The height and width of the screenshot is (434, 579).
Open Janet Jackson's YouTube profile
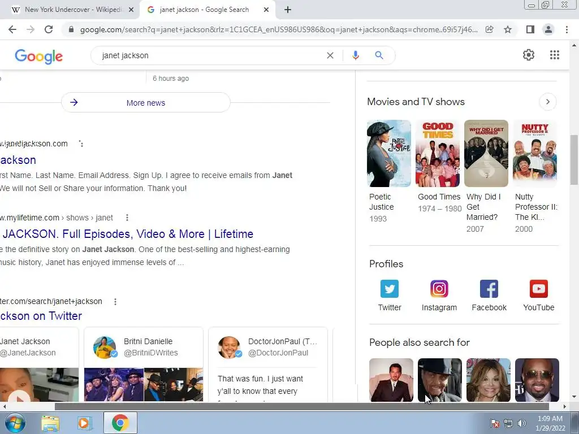[538, 296]
